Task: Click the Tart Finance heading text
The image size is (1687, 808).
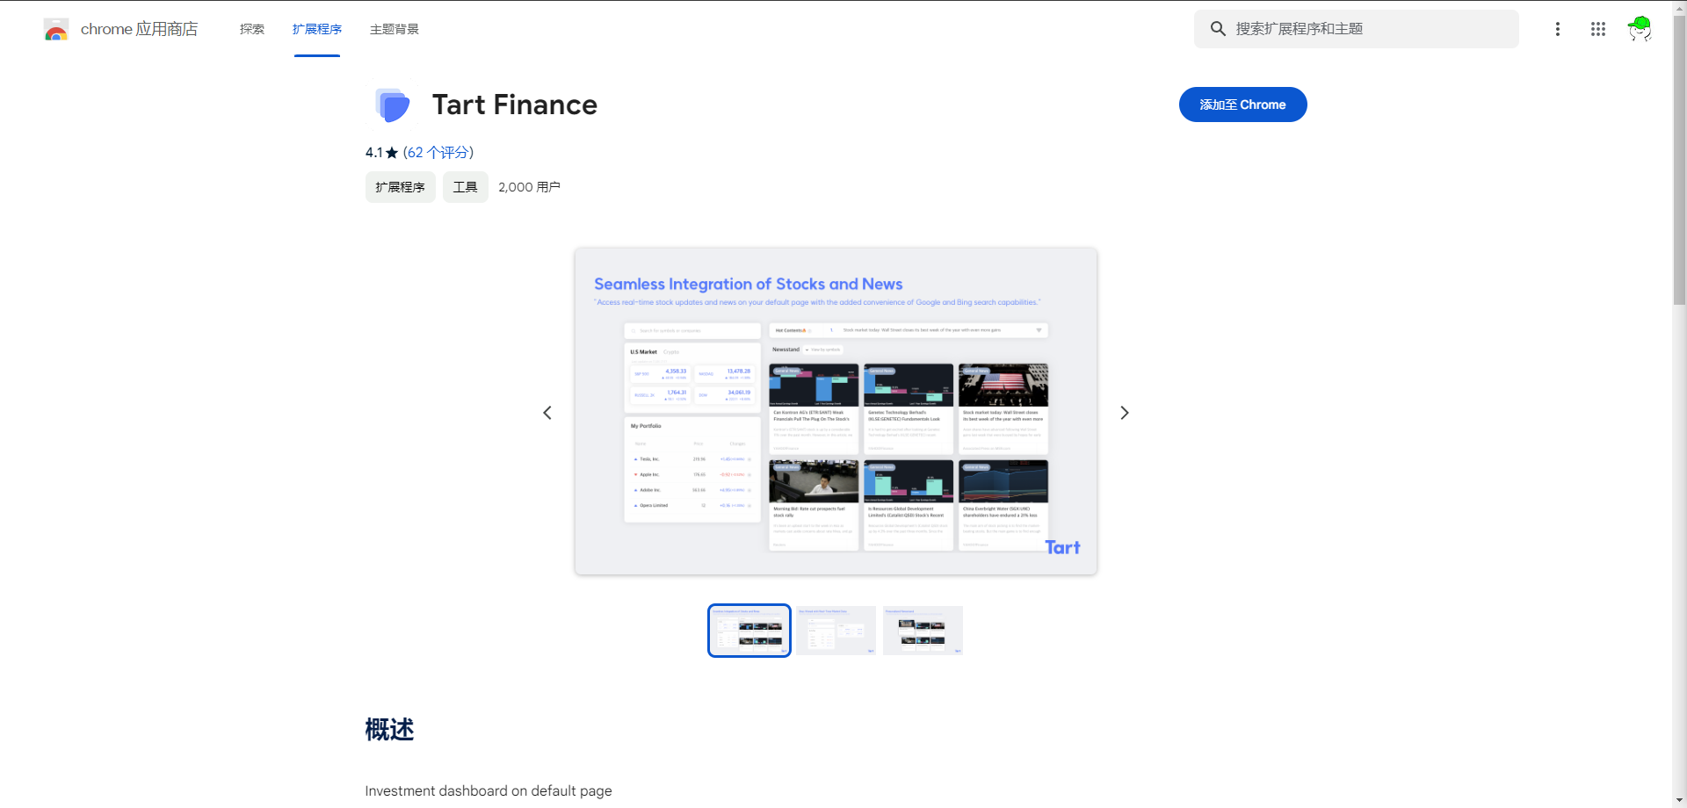Action: (514, 105)
